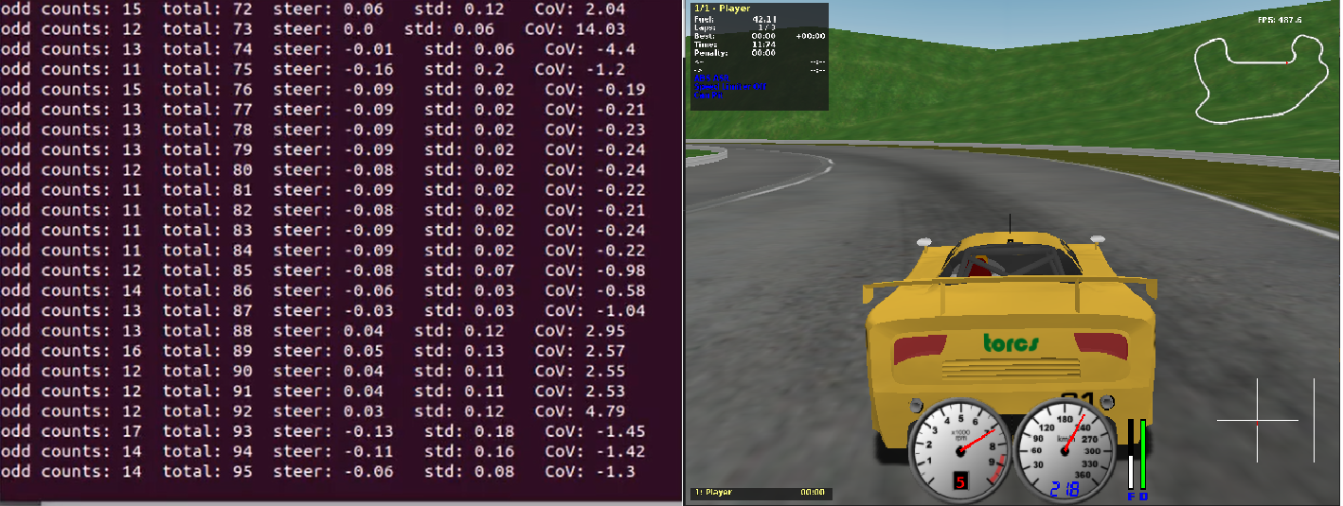This screenshot has height=506, width=1343.
Task: Click the Penalty row in the HUD
Action: pyautogui.click(x=735, y=53)
